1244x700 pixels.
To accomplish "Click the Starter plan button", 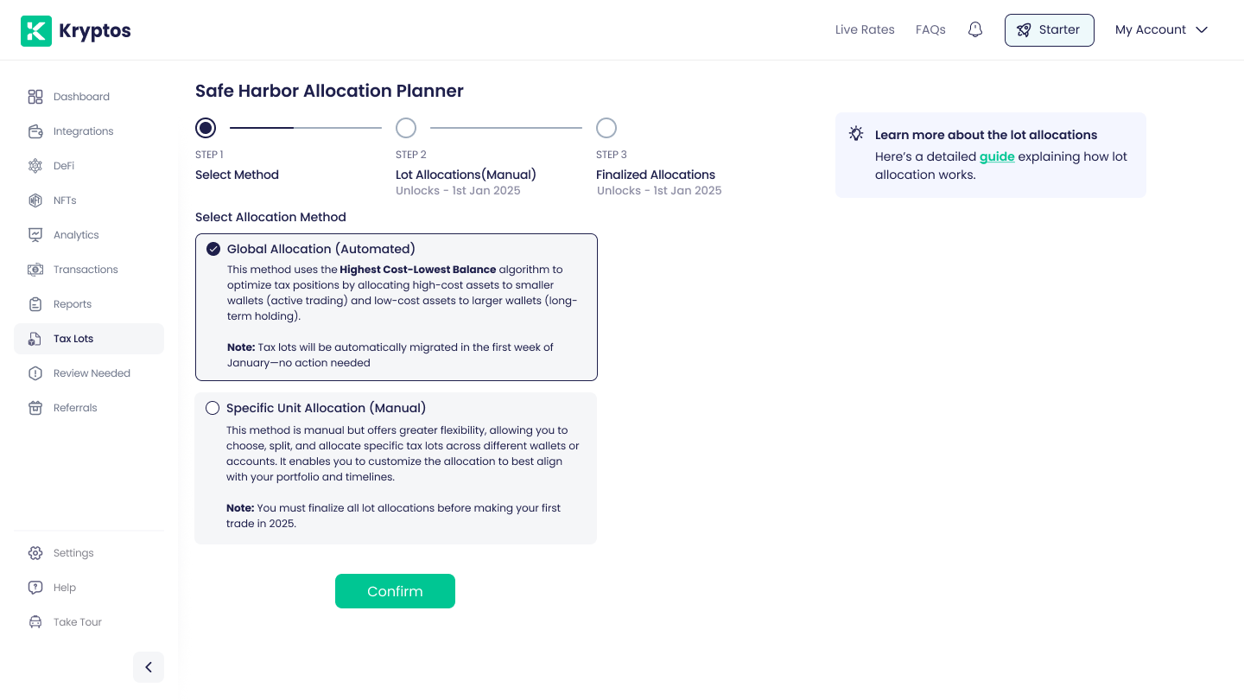I will pos(1049,29).
